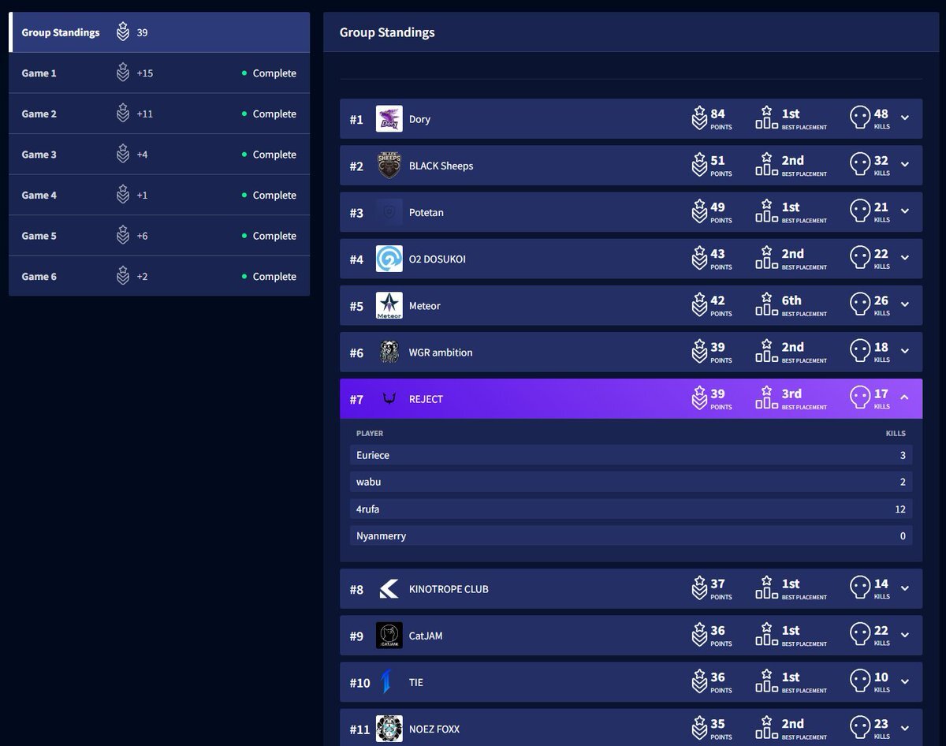Expand the BLACK Sheeps row chevron
946x746 pixels.
tap(905, 164)
